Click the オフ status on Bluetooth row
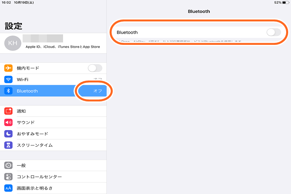 click(x=98, y=91)
